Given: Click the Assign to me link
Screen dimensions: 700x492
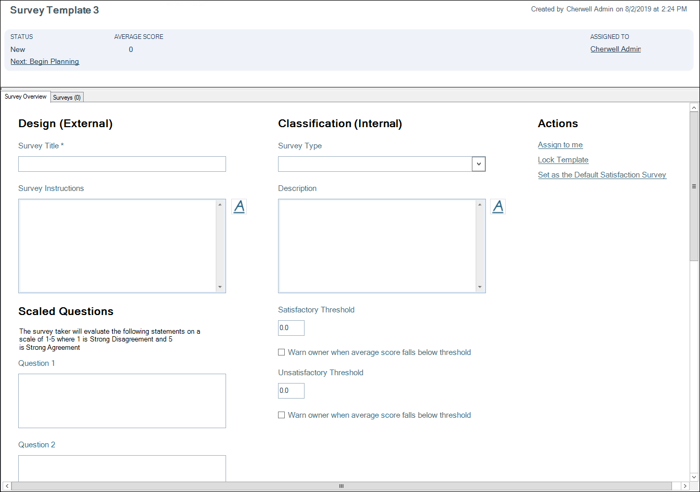Looking at the screenshot, I should click(560, 145).
